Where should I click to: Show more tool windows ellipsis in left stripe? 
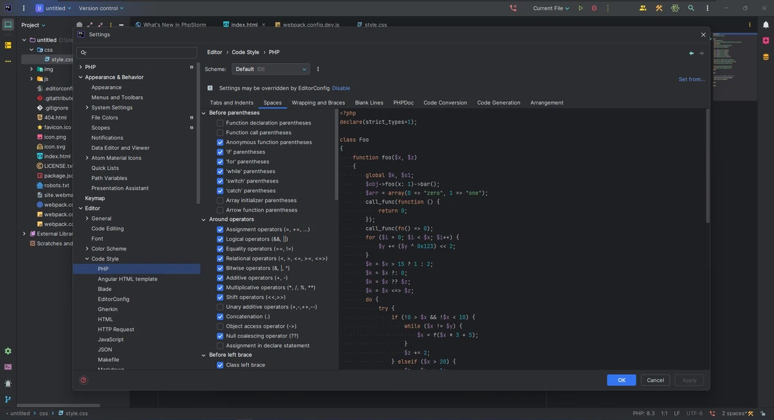click(x=8, y=61)
